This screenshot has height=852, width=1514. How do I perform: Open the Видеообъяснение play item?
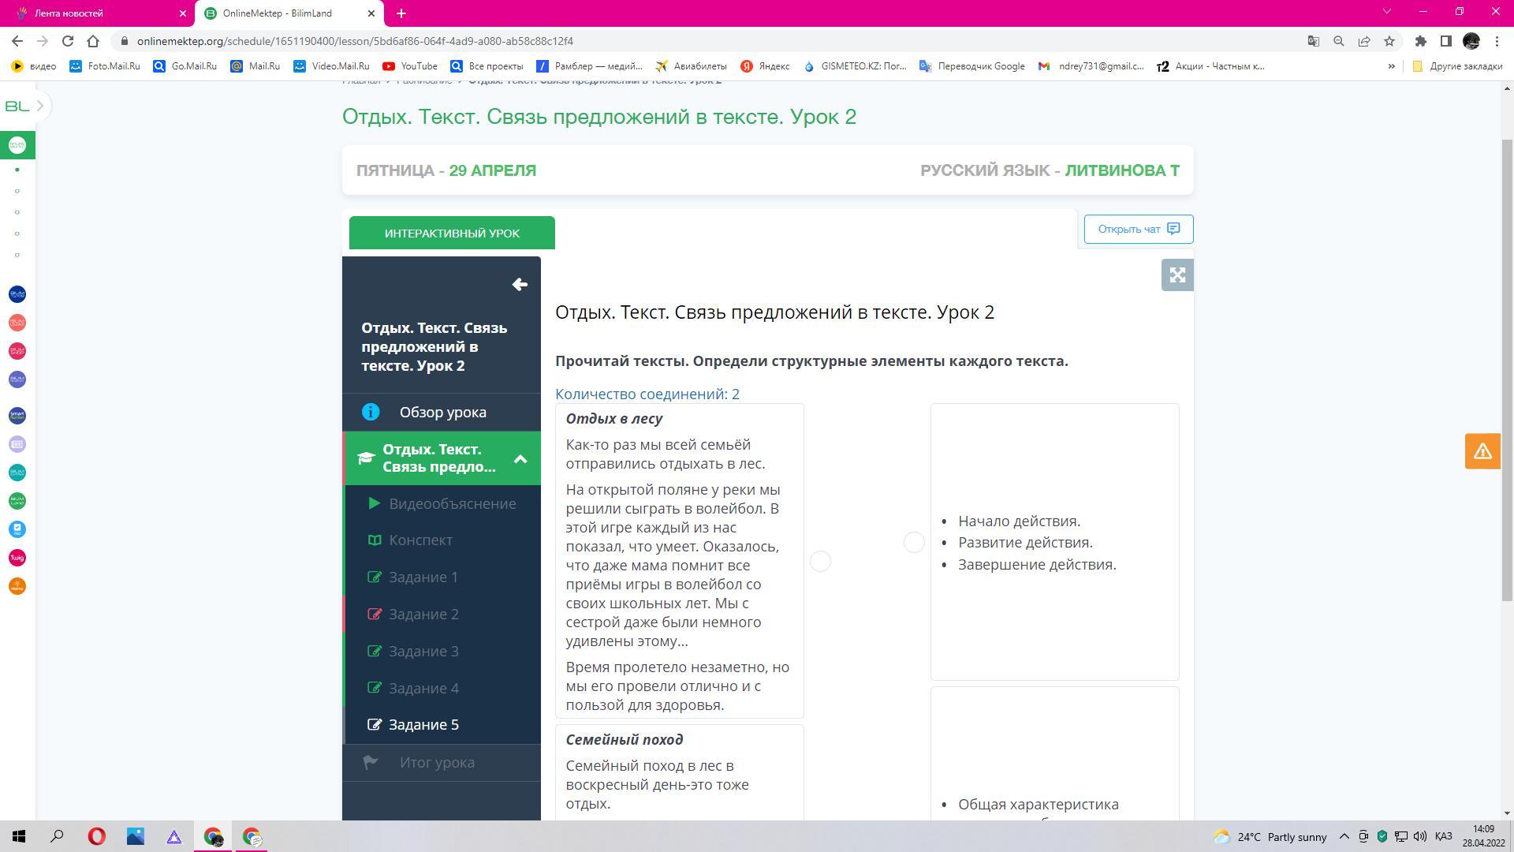coord(452,504)
